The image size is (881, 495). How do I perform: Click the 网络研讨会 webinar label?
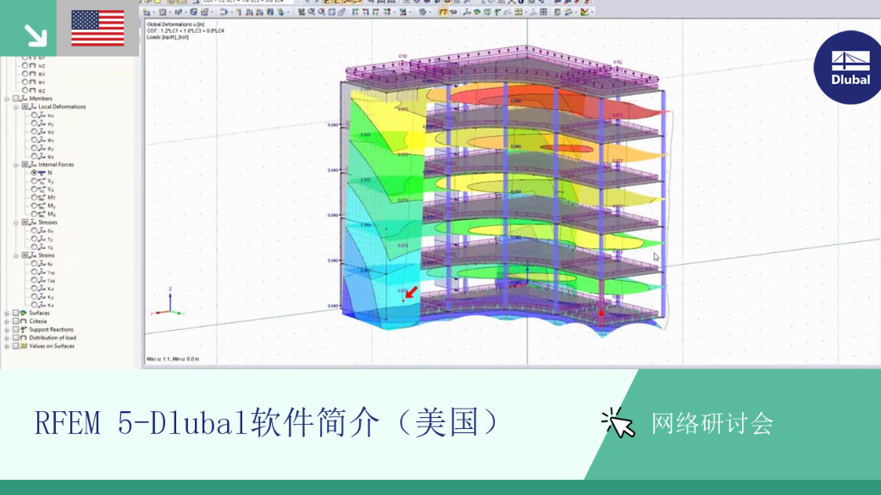[712, 424]
